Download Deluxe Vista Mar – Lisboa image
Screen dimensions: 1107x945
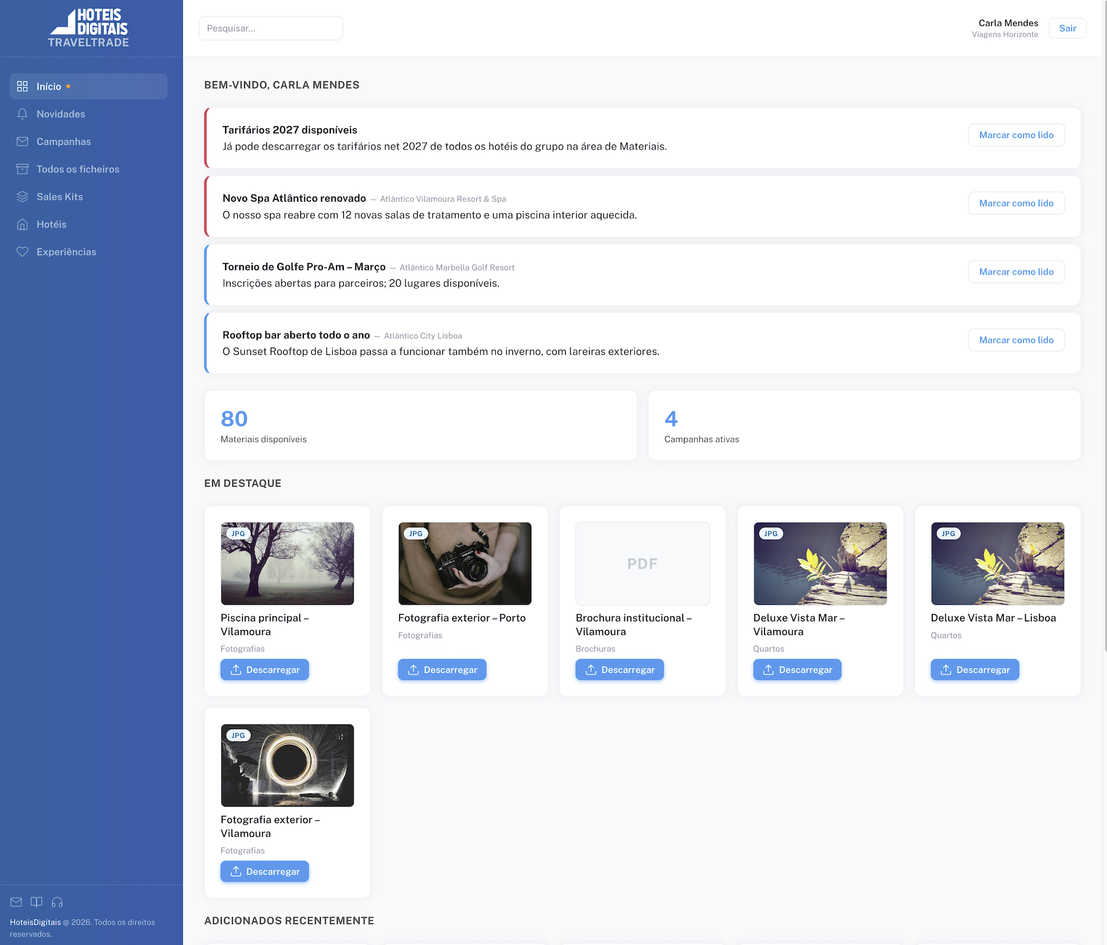coord(975,669)
